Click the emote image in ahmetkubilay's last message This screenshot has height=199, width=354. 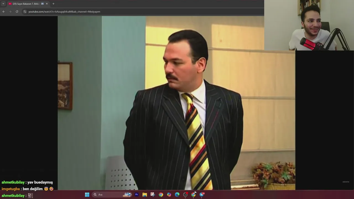pyautogui.click(x=30, y=196)
